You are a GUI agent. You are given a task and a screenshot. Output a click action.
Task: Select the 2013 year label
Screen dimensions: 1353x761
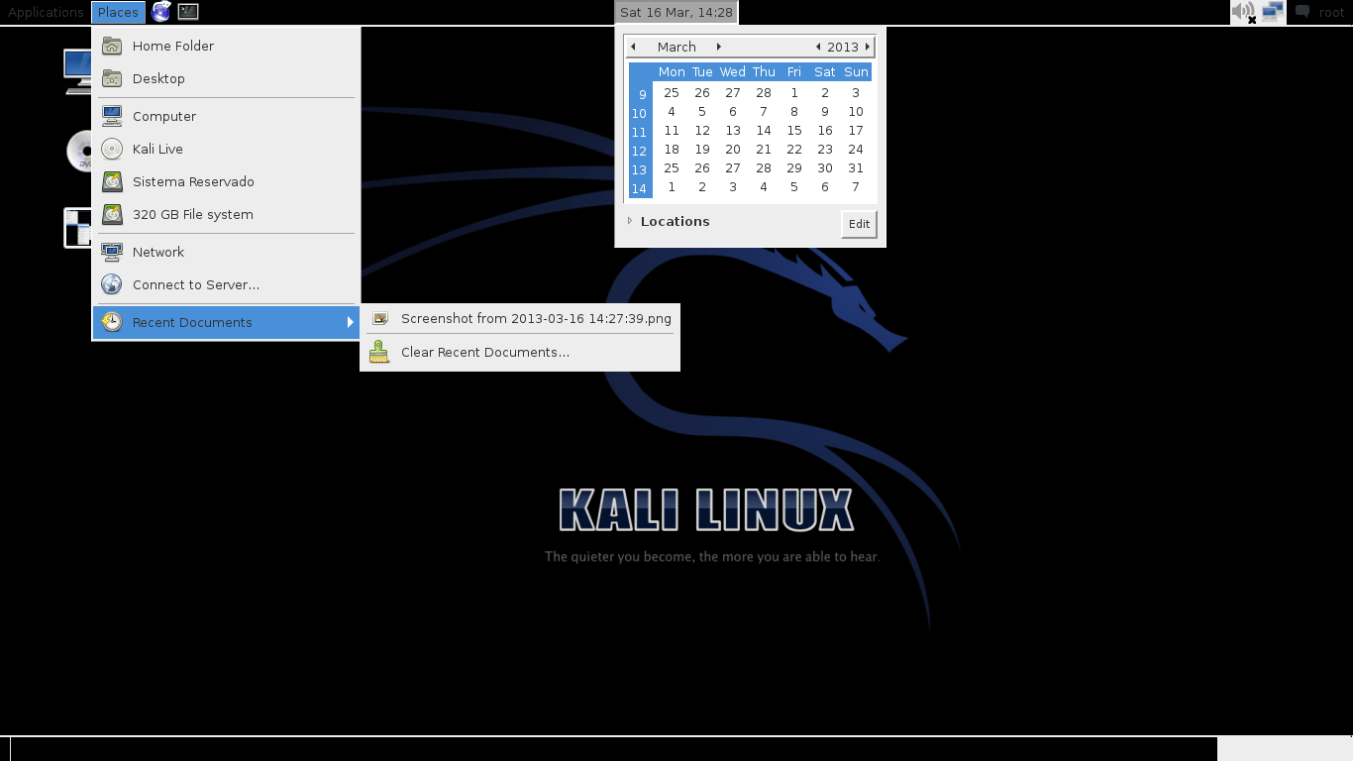(843, 47)
